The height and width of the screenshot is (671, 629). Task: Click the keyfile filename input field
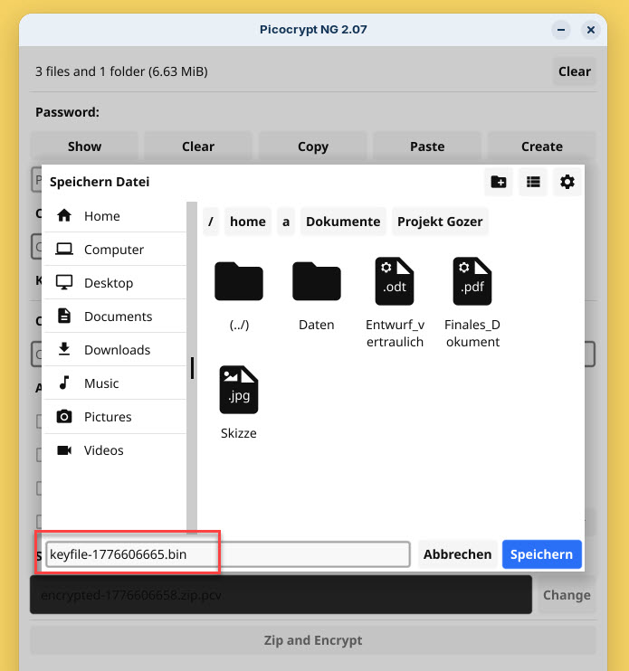click(226, 554)
